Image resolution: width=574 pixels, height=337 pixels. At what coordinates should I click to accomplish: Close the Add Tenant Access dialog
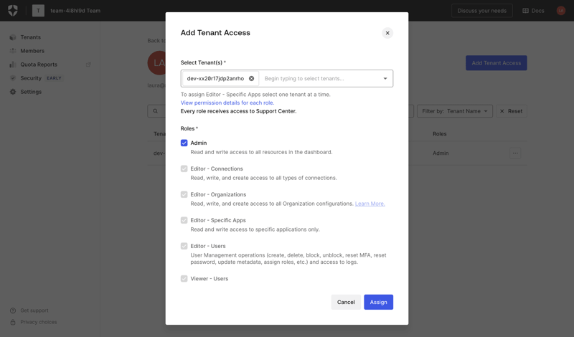(x=387, y=33)
